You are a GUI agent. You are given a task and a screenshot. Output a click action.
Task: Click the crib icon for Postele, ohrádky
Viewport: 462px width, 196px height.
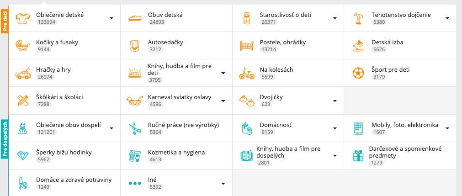(247, 46)
